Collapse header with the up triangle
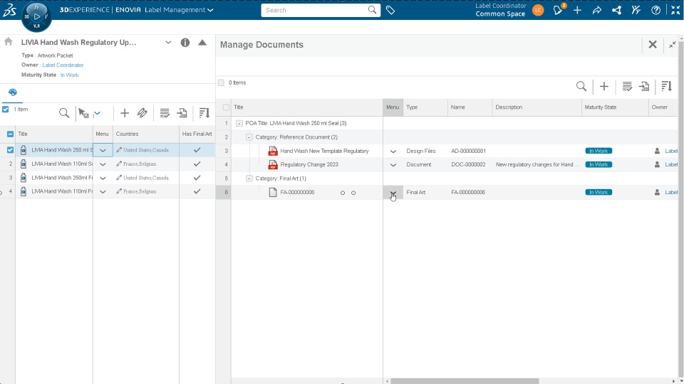The width and height of the screenshot is (684, 384). [x=202, y=42]
